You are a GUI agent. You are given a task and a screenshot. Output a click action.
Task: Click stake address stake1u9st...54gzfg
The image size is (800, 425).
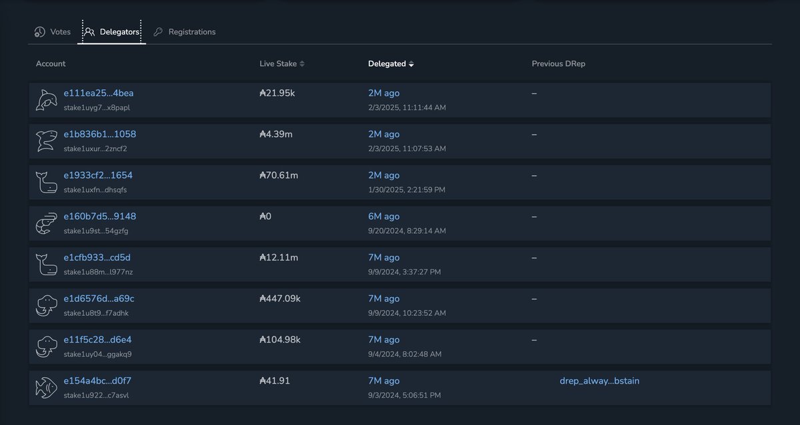pos(96,232)
